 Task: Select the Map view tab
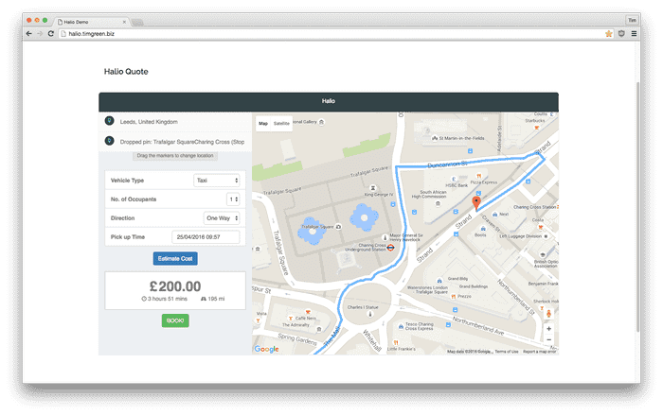pos(263,124)
